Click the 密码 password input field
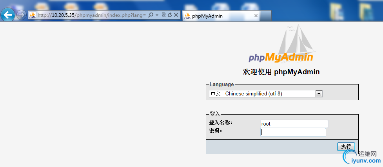 coord(293,132)
